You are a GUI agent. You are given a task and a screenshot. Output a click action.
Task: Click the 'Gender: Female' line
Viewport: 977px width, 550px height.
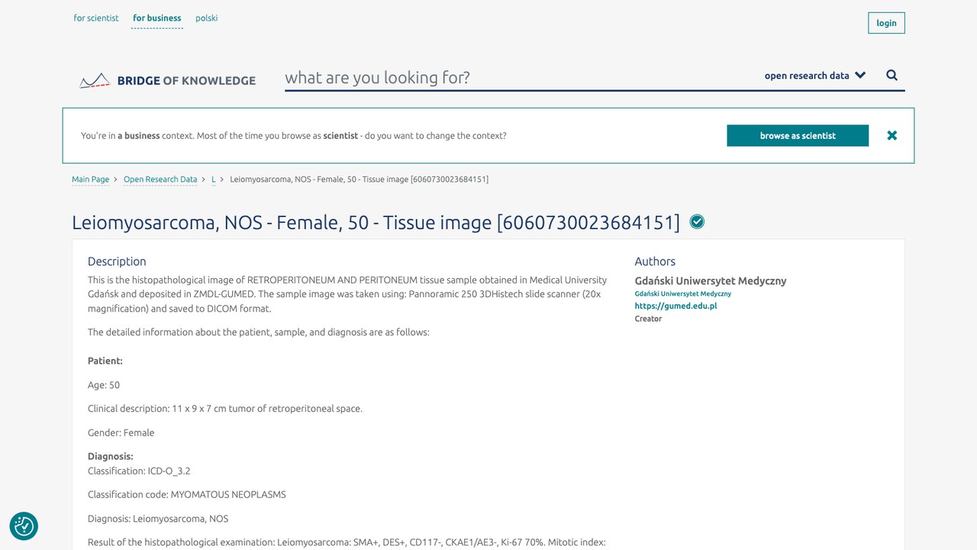[121, 432]
